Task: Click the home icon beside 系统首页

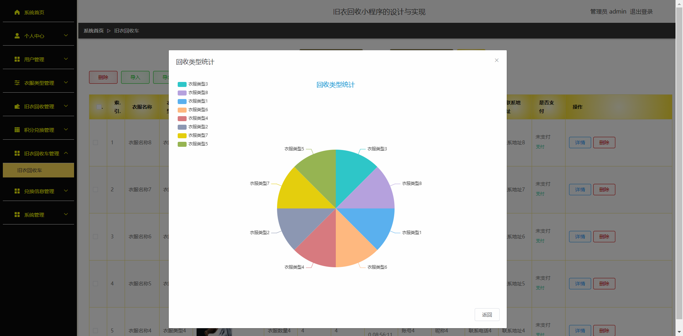Action: (17, 12)
